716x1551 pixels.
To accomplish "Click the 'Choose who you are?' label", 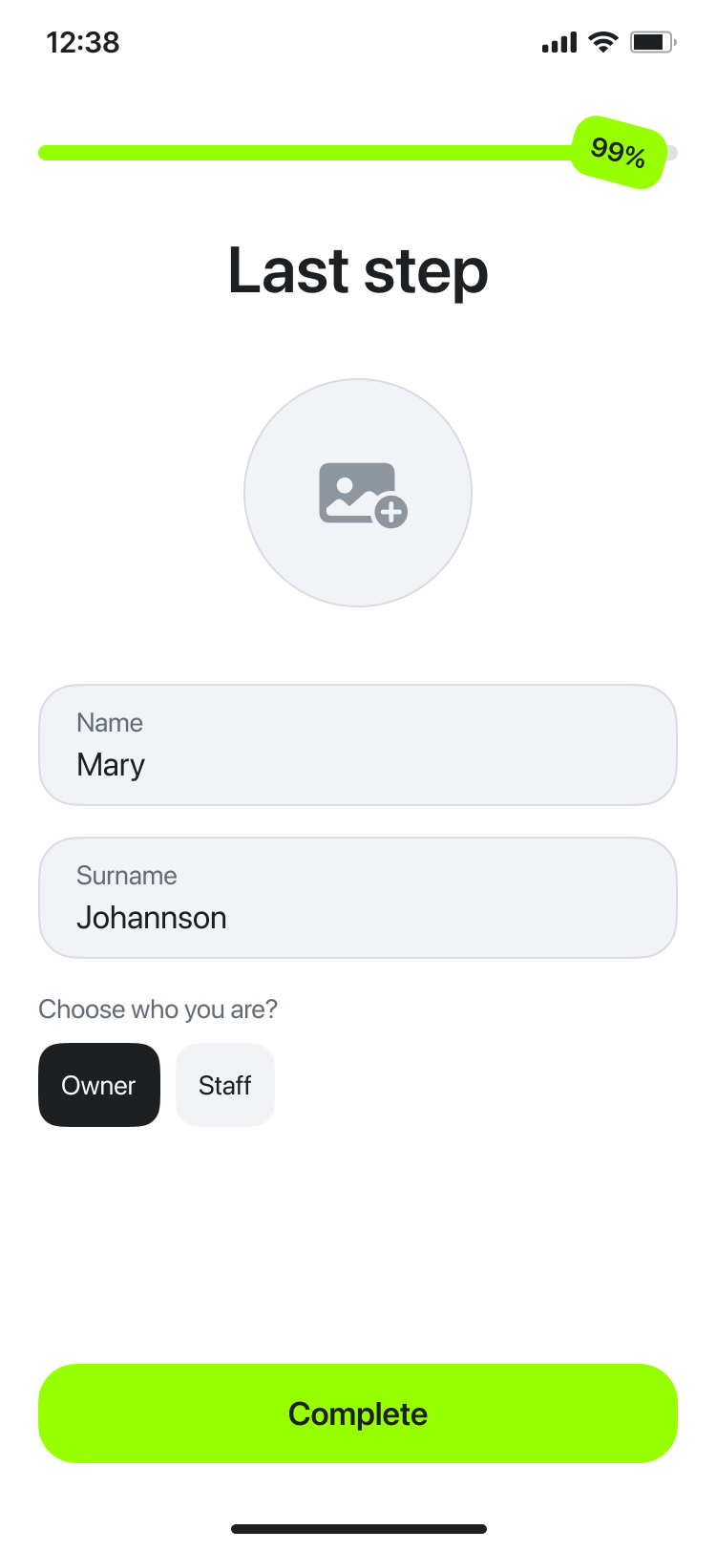I will [x=158, y=1009].
